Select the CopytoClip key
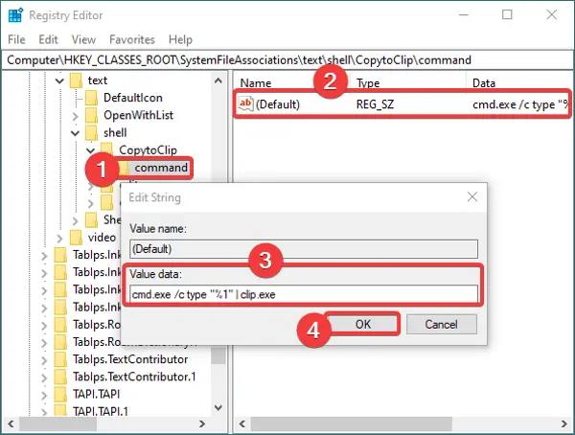This screenshot has width=575, height=435. coord(148,150)
